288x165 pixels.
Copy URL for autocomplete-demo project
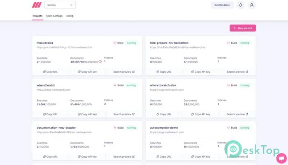[164, 157]
